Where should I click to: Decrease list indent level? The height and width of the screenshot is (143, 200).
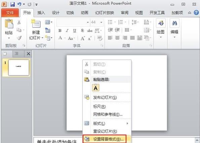click(110, 30)
